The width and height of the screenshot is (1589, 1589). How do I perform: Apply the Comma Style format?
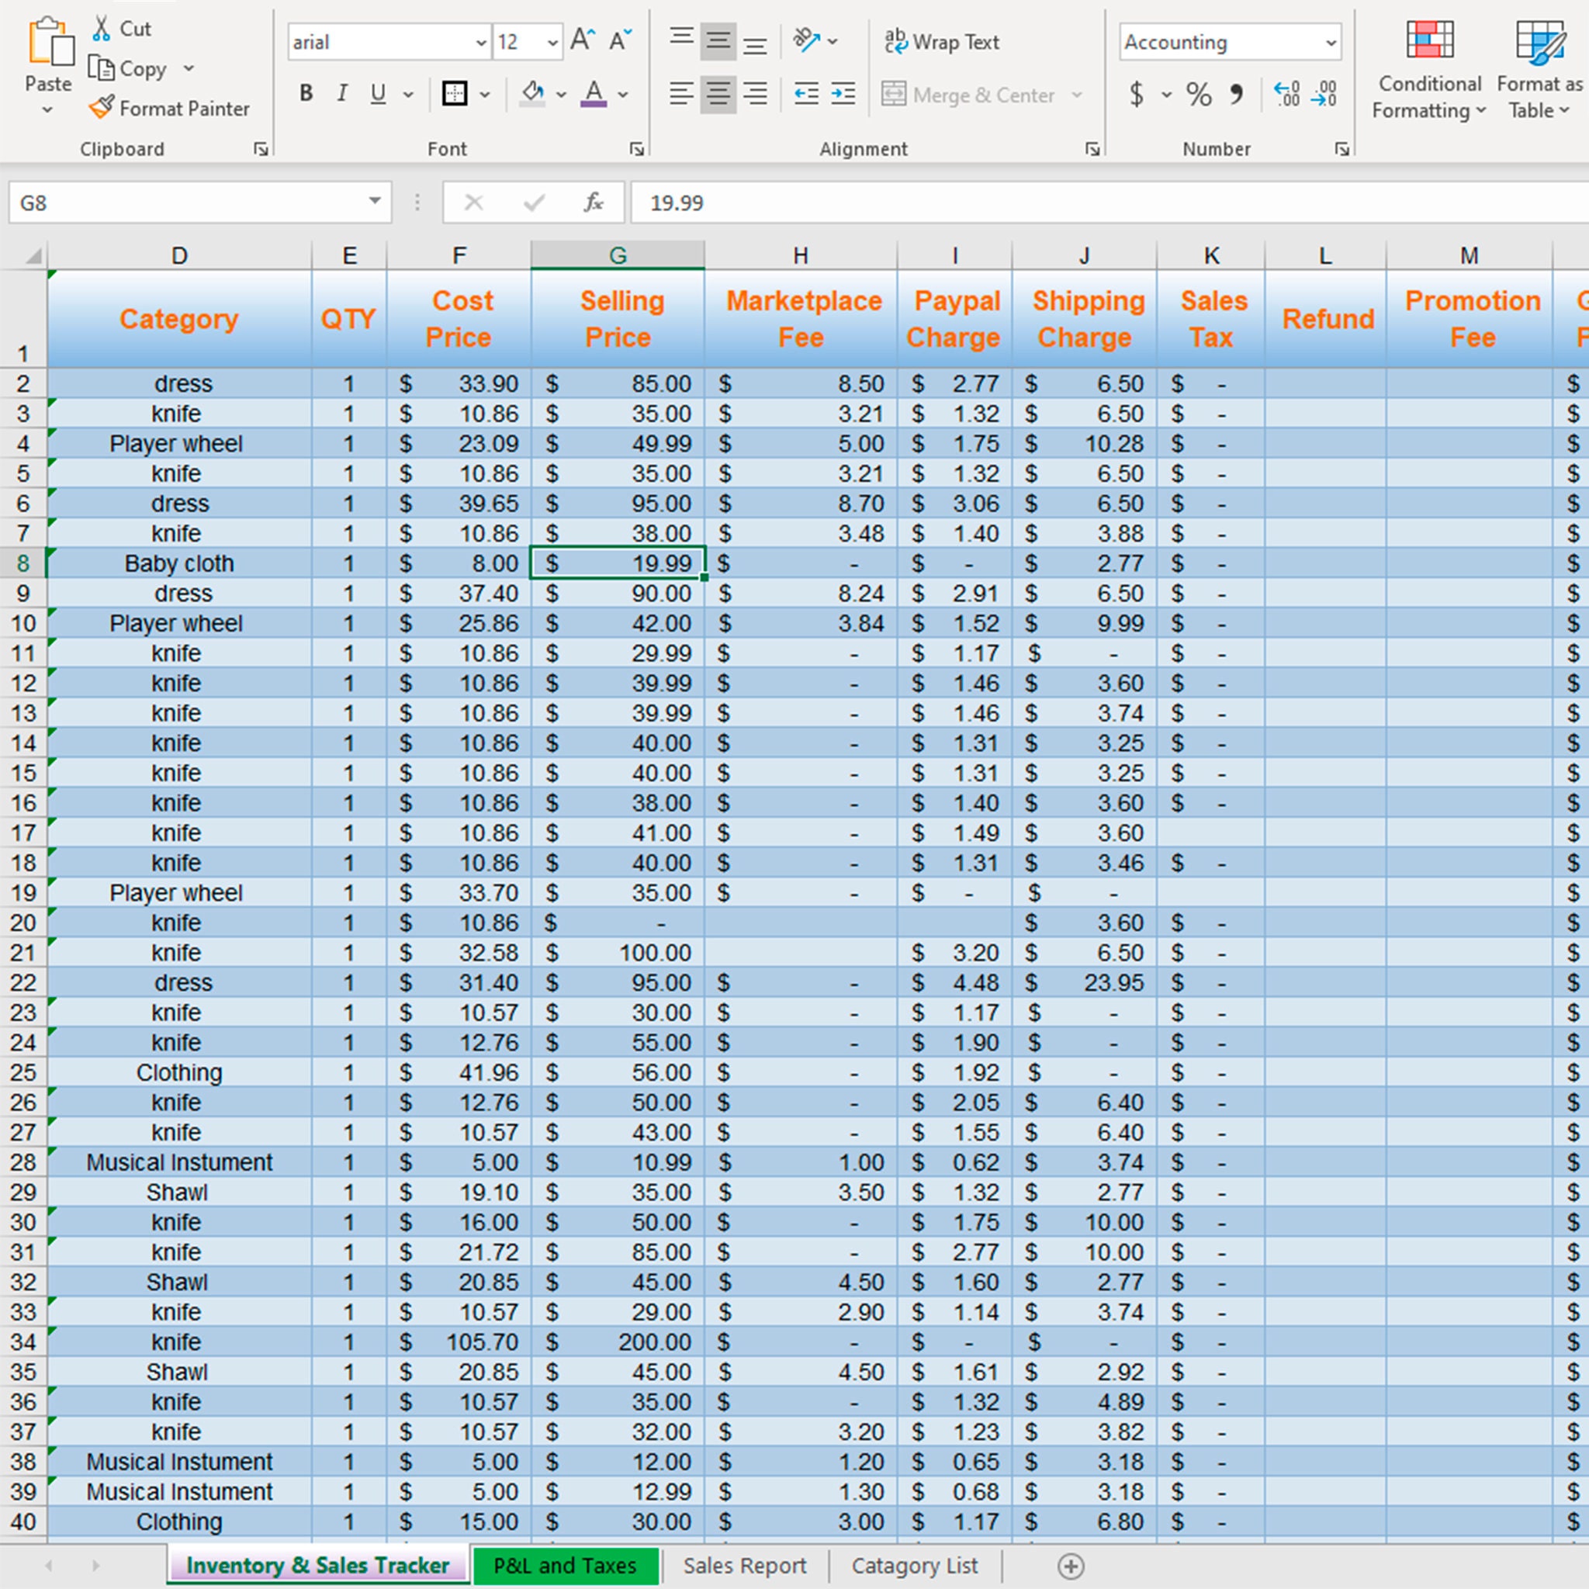(1236, 95)
